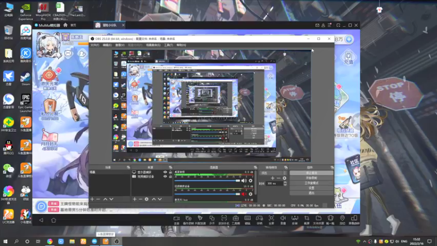Viewport: 437px width, 246px height.
Task: Mute desktop audio speaker in mixer
Action: tap(244, 181)
